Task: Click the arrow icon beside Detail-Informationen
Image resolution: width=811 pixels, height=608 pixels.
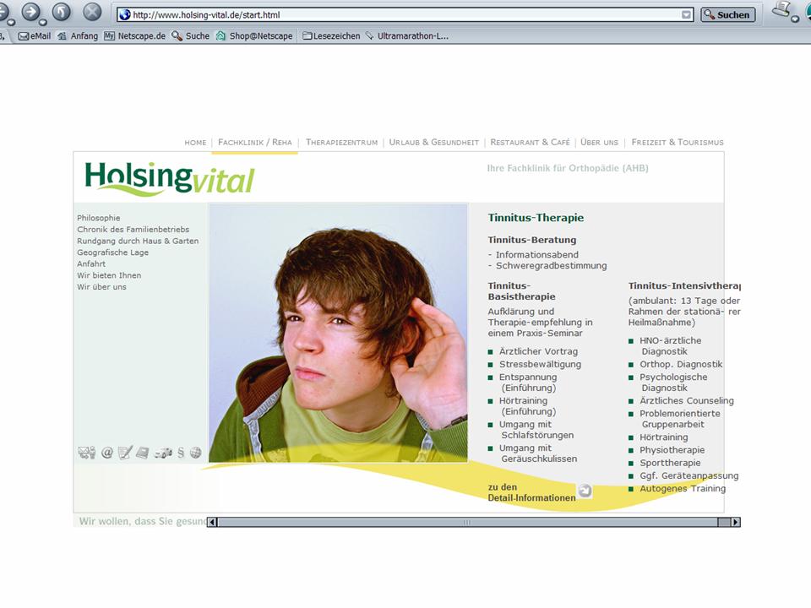Action: (x=585, y=491)
